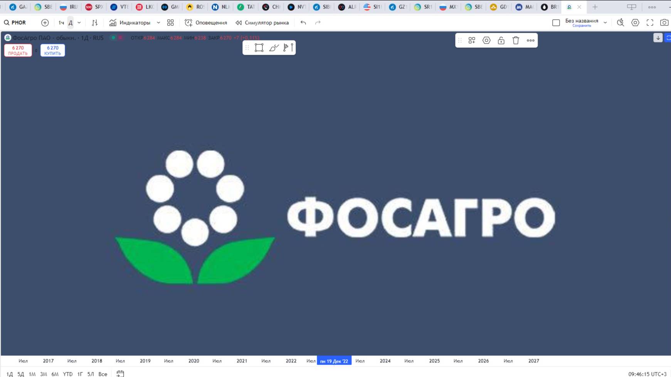671x377 pixels.
Task: Expand the favorite indicators dropdown chevron
Action: (x=158, y=23)
